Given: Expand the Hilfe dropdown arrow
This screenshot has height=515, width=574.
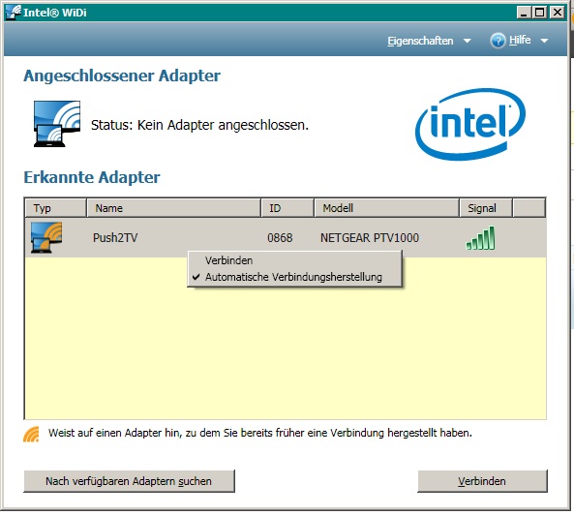Looking at the screenshot, I should point(544,41).
